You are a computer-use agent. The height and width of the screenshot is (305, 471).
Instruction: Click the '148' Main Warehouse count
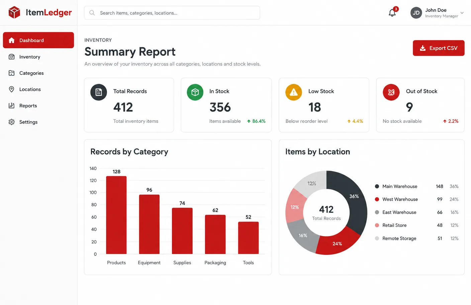tap(440, 186)
